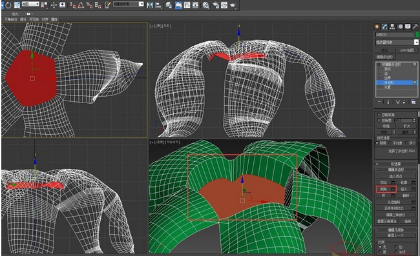This screenshot has width=420, height=256.
Task: Select the 子对象 preview radio button
Action: pyautogui.click(x=390, y=143)
